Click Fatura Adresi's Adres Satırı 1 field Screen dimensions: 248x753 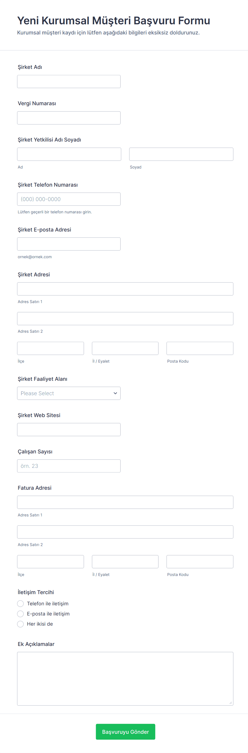[x=125, y=502]
